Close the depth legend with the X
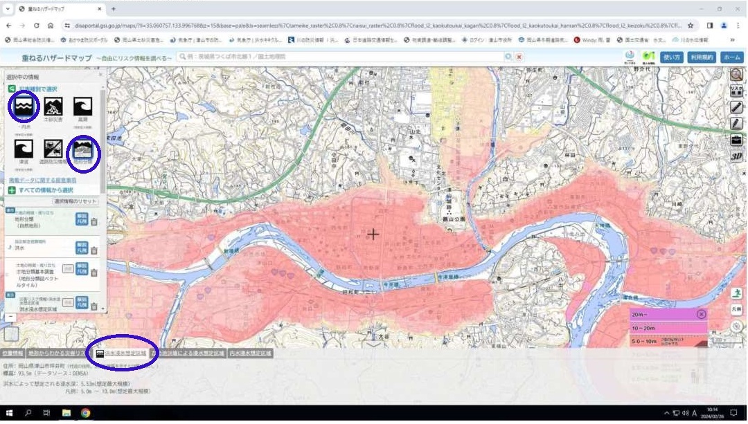The image size is (748, 424). 701,314
